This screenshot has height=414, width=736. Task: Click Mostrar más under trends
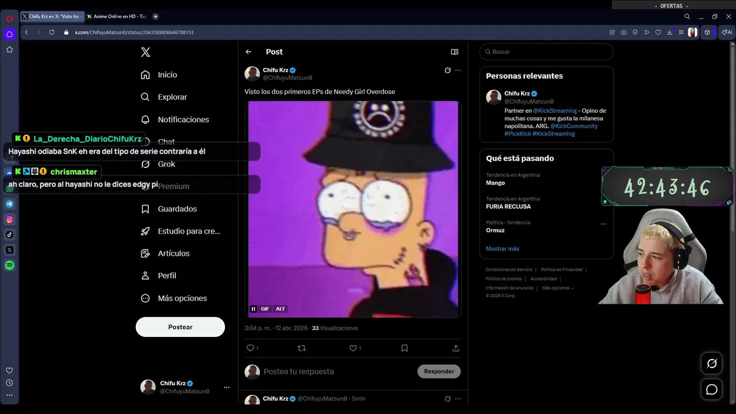click(x=503, y=248)
